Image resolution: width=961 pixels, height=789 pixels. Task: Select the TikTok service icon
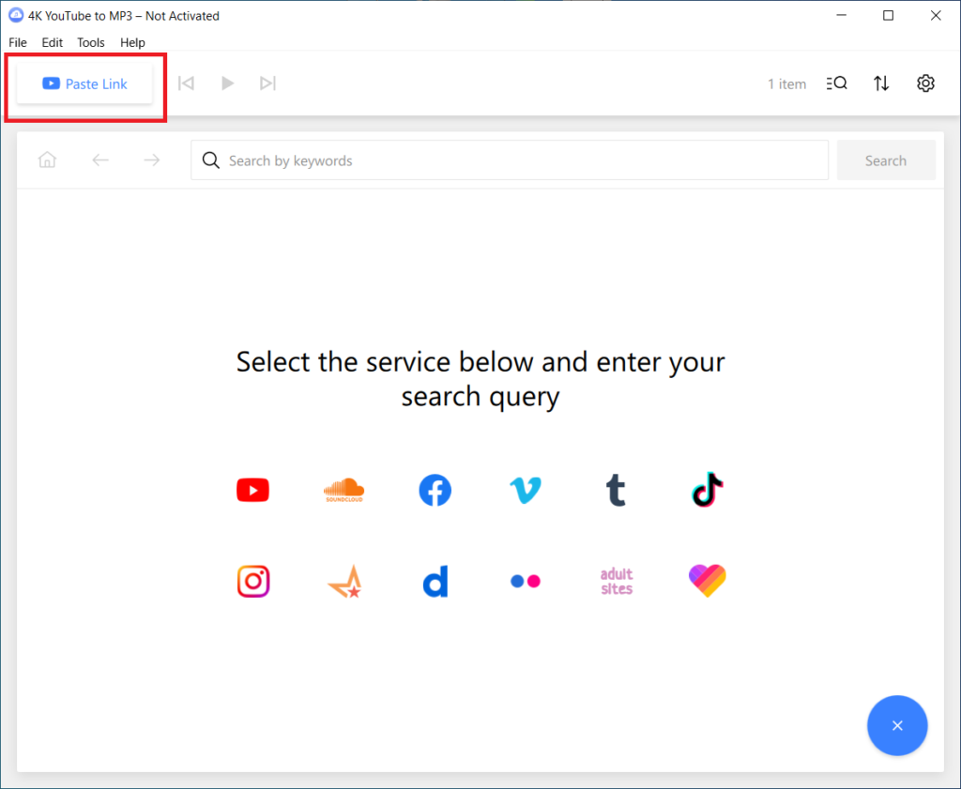[x=708, y=490]
